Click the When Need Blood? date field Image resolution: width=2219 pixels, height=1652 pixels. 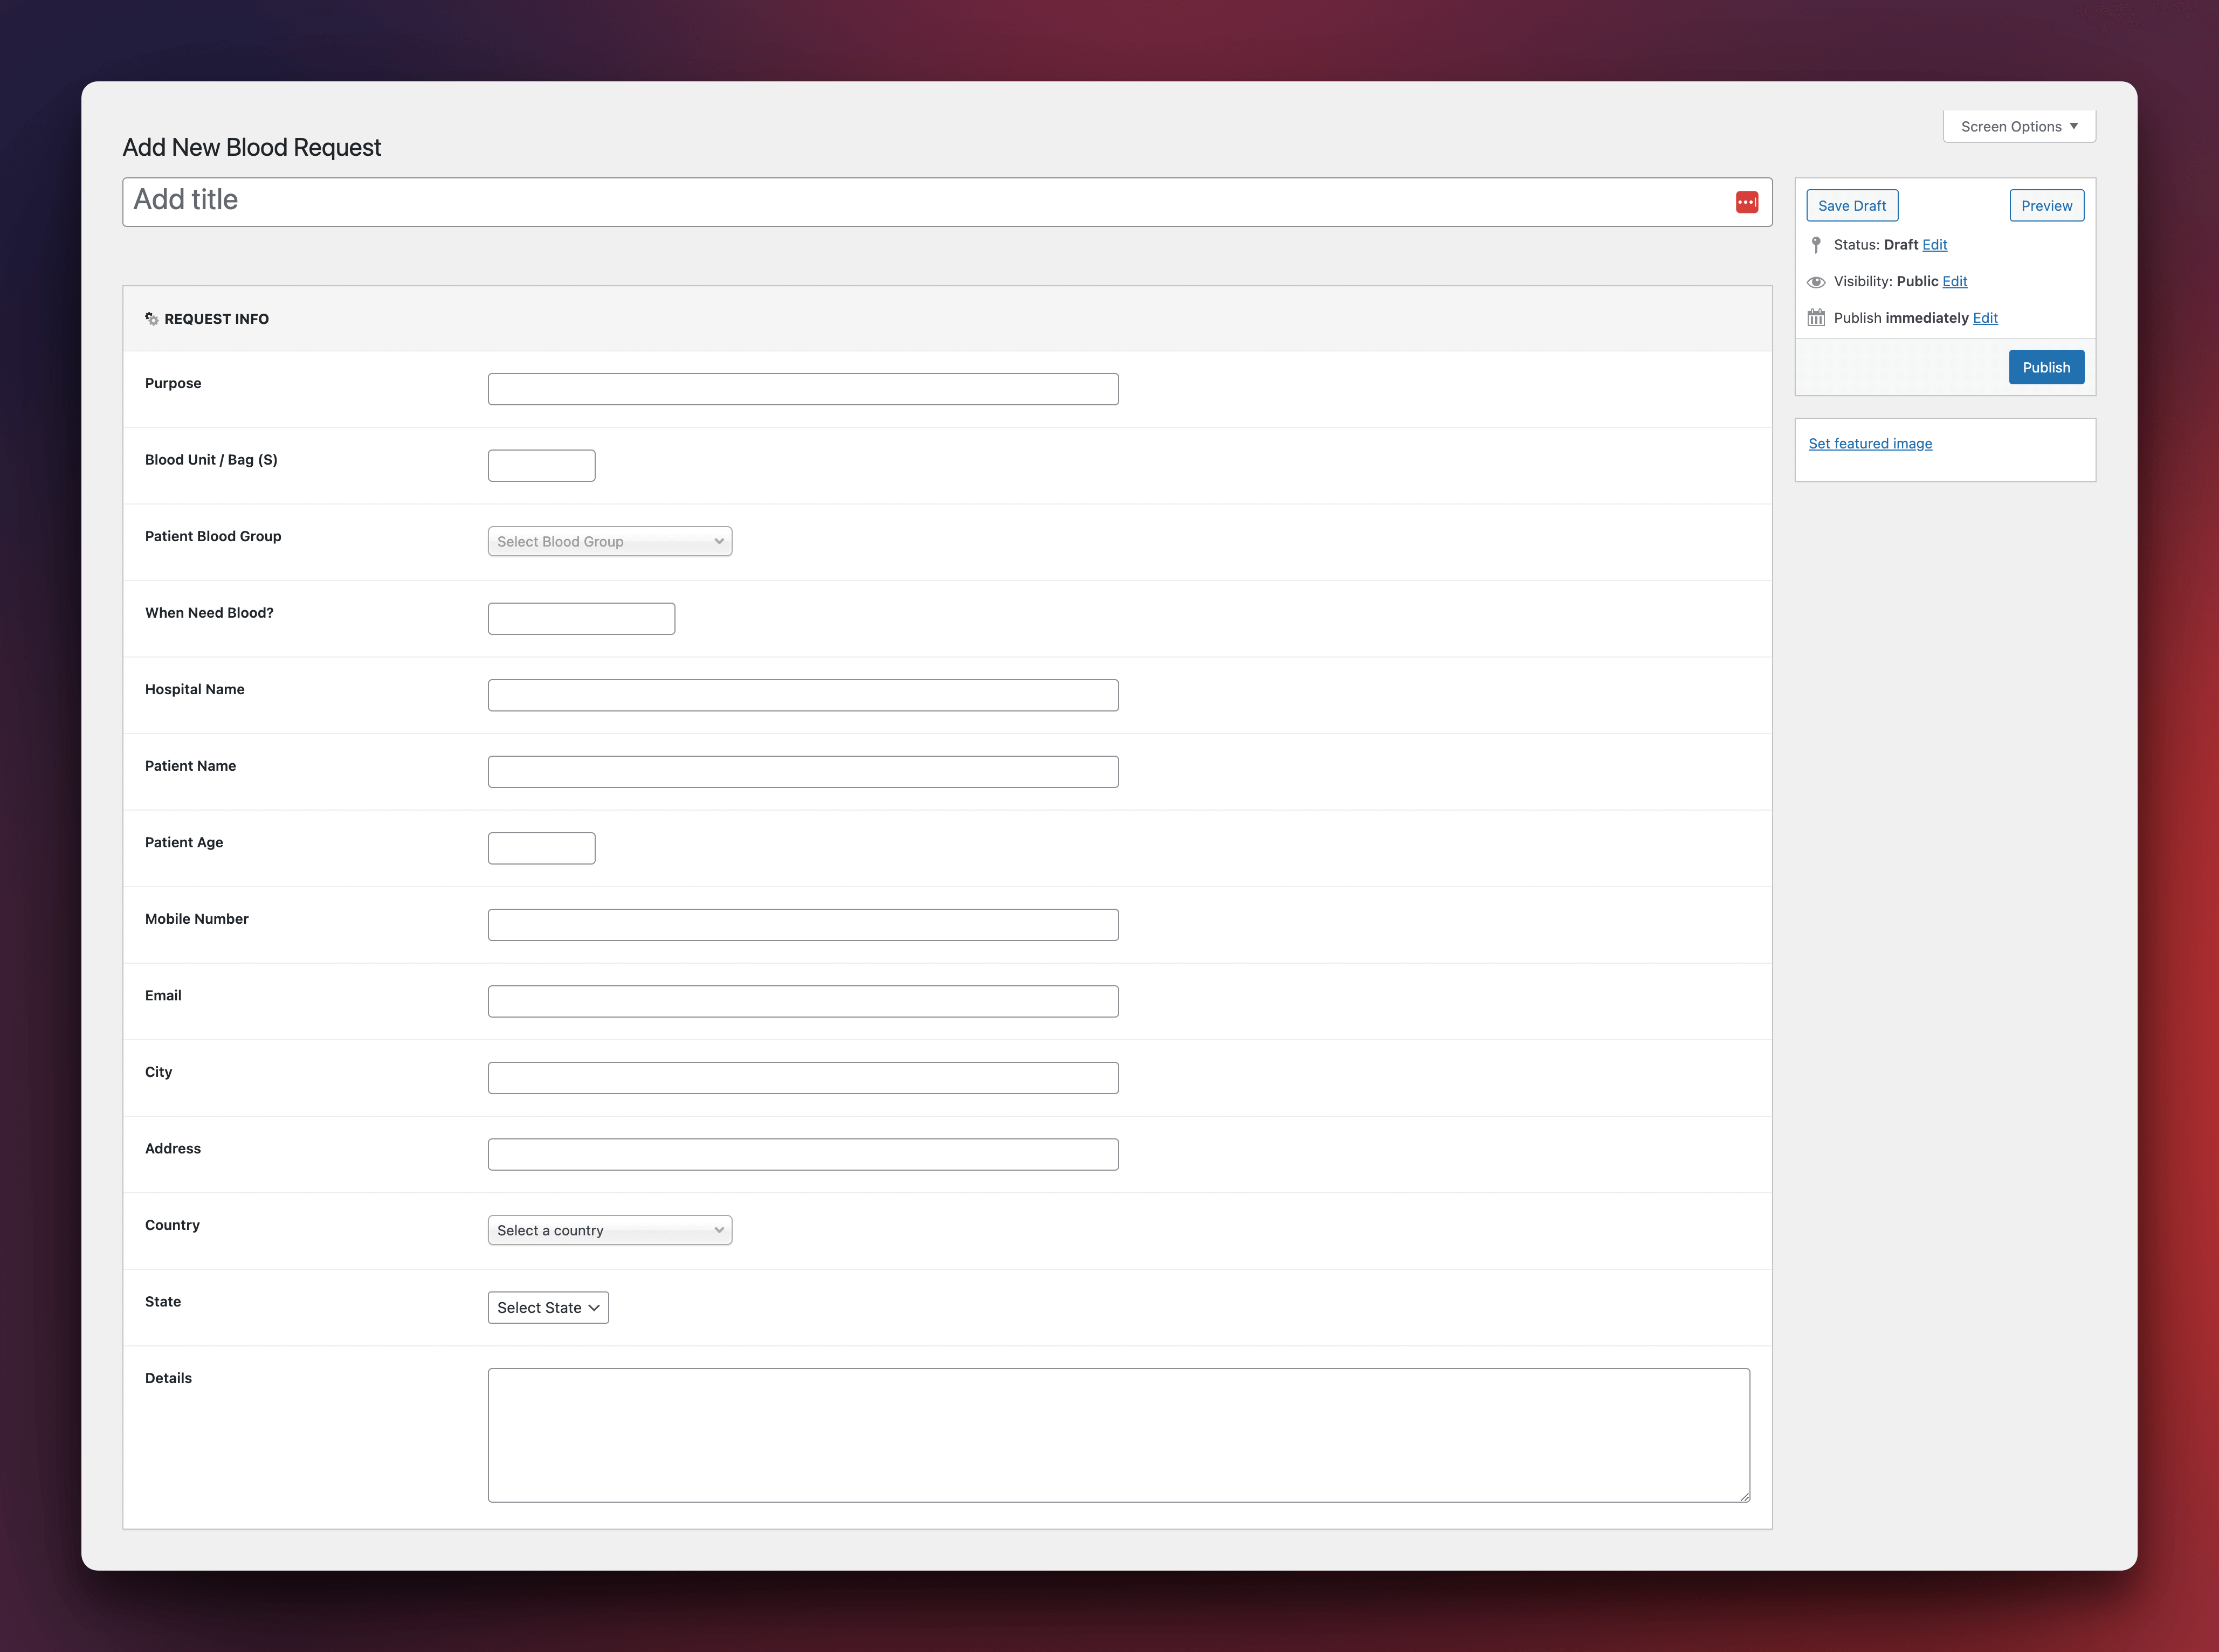click(581, 619)
